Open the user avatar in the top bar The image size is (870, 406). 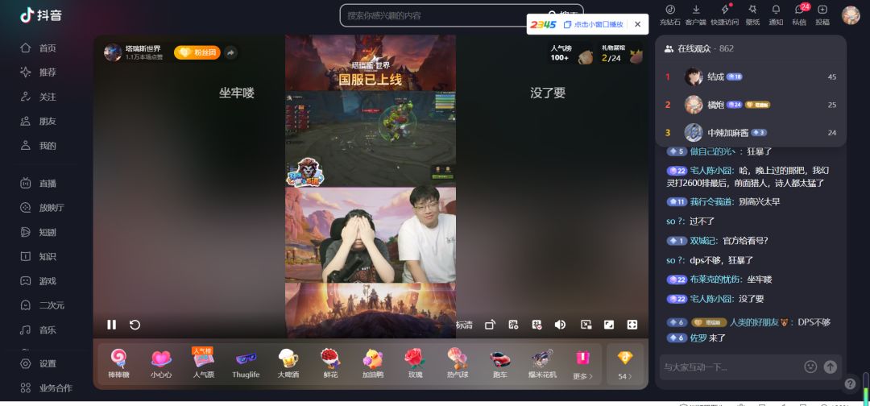(x=851, y=15)
